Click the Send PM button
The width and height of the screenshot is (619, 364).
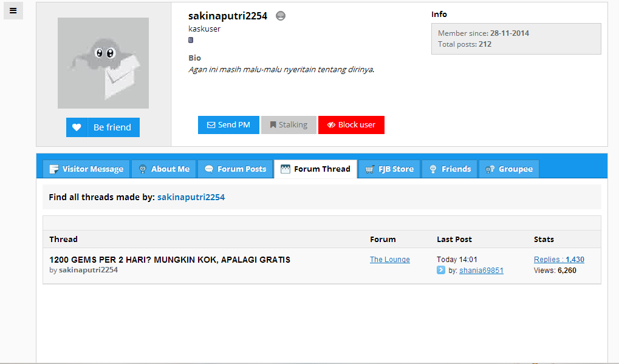(228, 125)
